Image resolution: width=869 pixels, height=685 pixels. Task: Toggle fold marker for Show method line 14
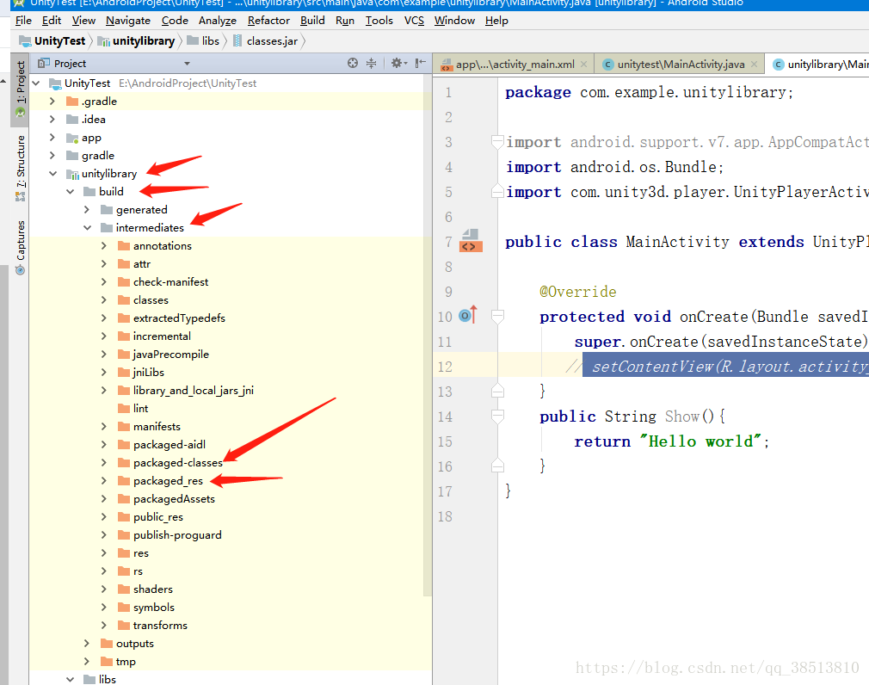[x=497, y=417]
